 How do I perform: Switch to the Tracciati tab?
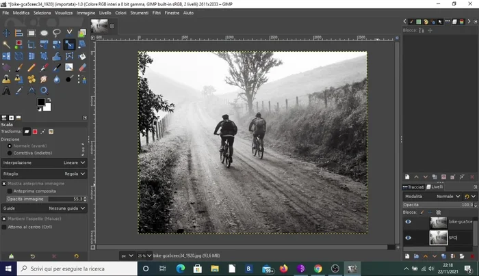[x=415, y=187]
